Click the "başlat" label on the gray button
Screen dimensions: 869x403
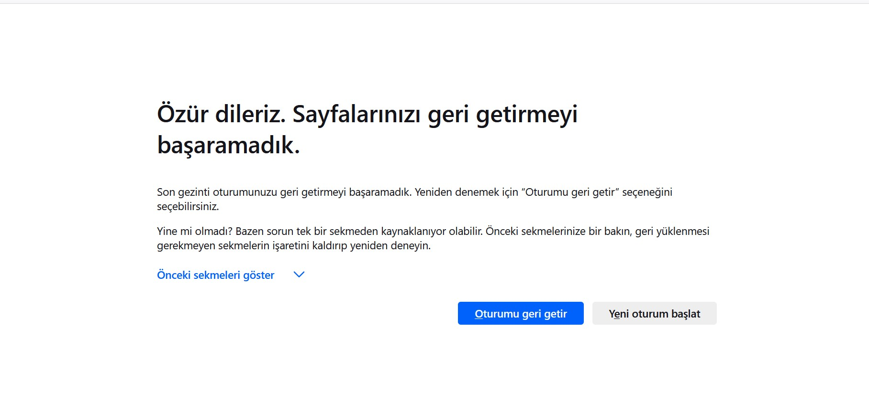pos(686,314)
